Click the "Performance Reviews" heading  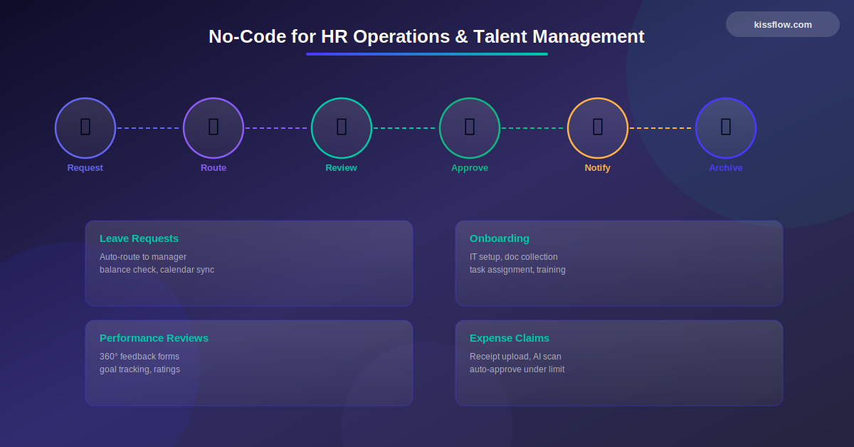pyautogui.click(x=154, y=338)
